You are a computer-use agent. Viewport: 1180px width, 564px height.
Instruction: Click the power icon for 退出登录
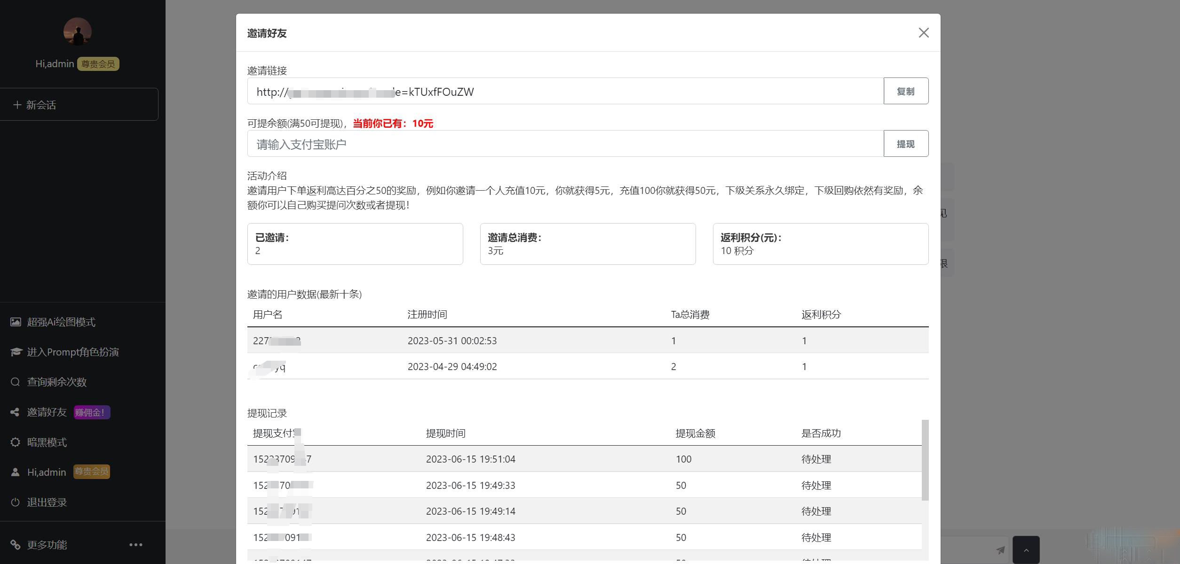point(16,502)
